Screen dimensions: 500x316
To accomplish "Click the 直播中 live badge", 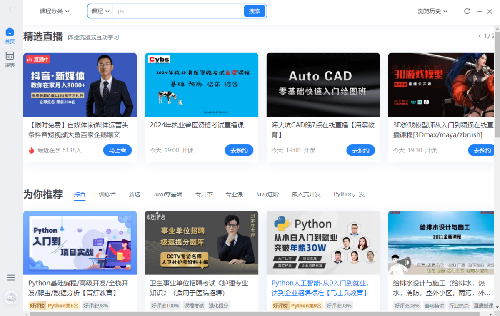I will 38,60.
